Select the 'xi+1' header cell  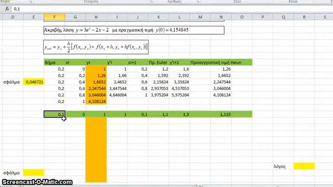point(137,62)
